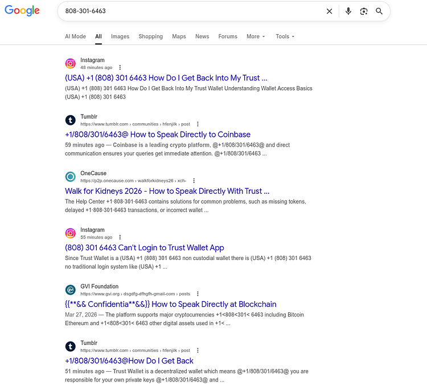
Task: Click the snippet beginning '59 minutes ago — Coinbase'
Action: [x=177, y=149]
